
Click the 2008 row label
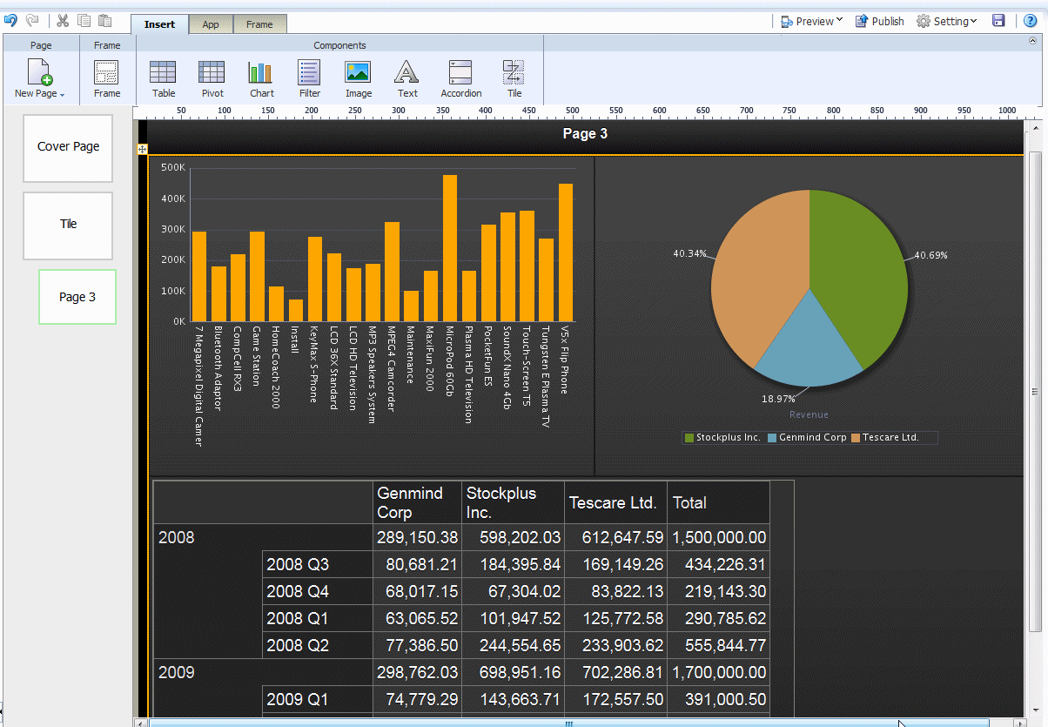click(x=177, y=537)
